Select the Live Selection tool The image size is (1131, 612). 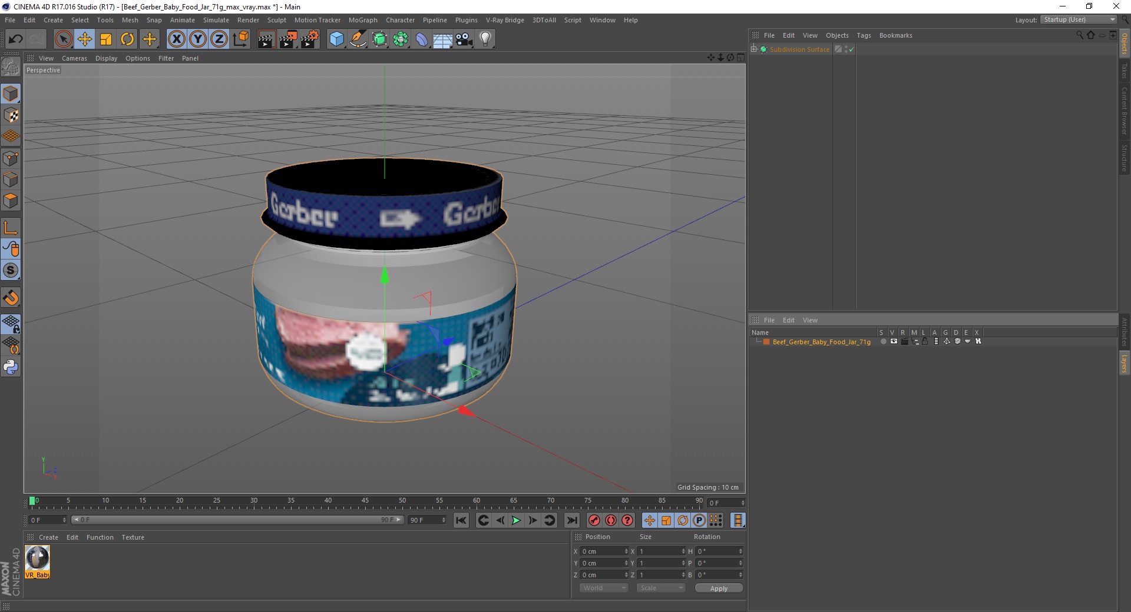(63, 39)
